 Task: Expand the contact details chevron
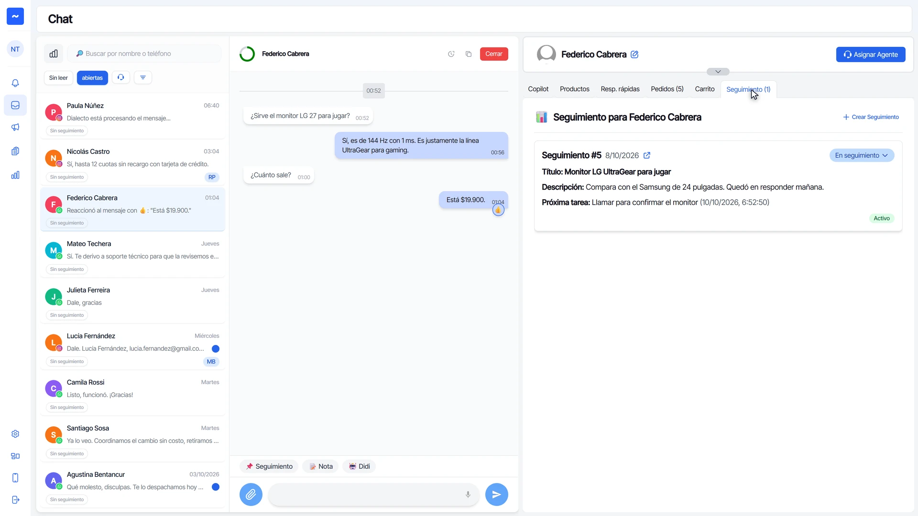pyautogui.click(x=718, y=72)
